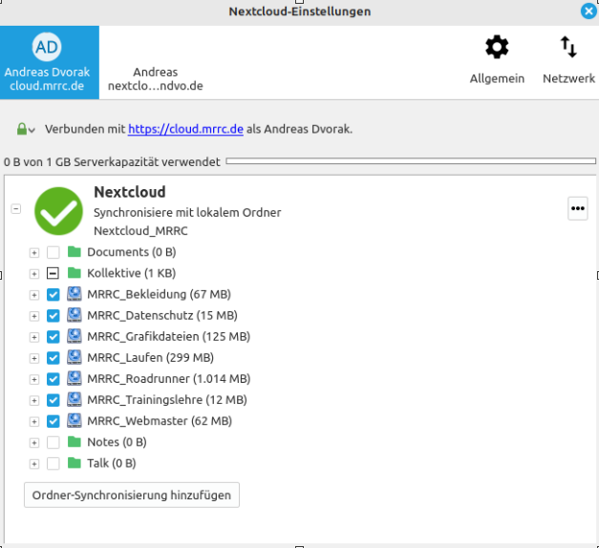The width and height of the screenshot is (599, 548).
Task: Open Netzwerk arrows settings
Action: point(568,47)
